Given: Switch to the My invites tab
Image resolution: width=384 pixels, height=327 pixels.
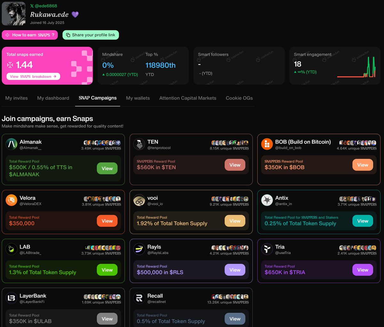Looking at the screenshot, I should (17, 98).
